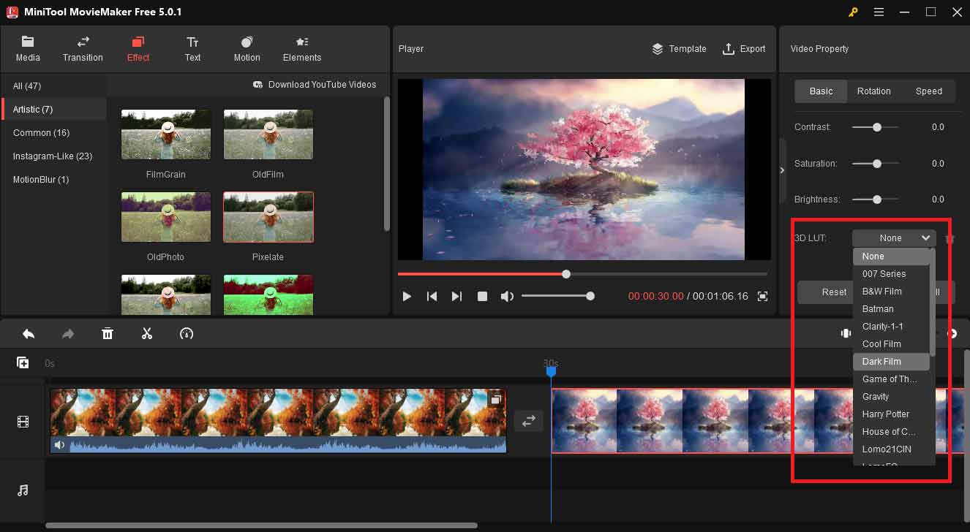970x532 pixels.
Task: Click the key activation icon
Action: tap(853, 12)
